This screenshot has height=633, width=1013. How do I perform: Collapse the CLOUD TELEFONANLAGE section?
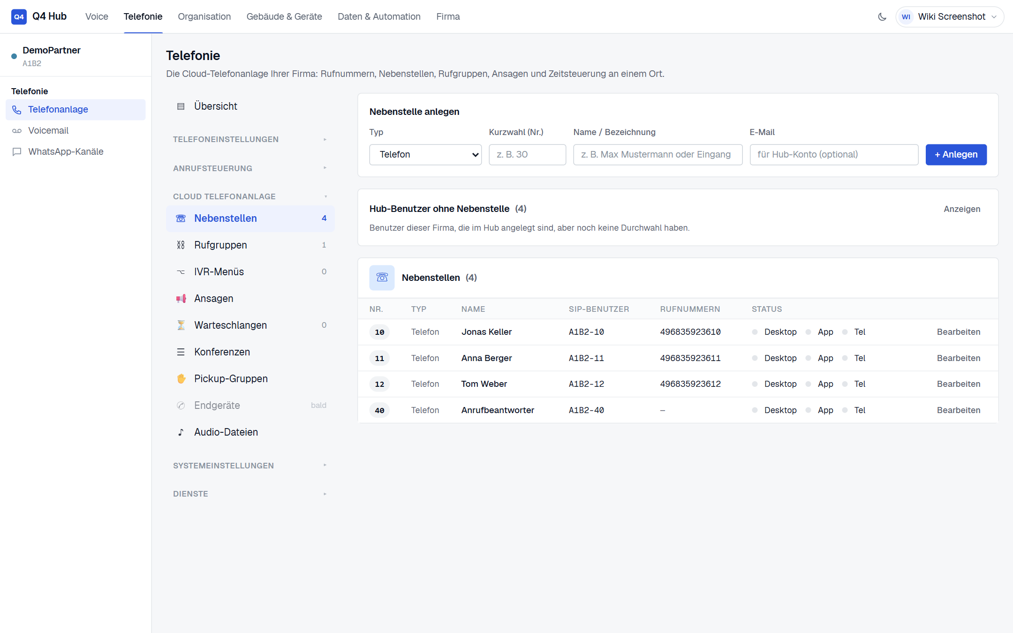click(x=250, y=196)
